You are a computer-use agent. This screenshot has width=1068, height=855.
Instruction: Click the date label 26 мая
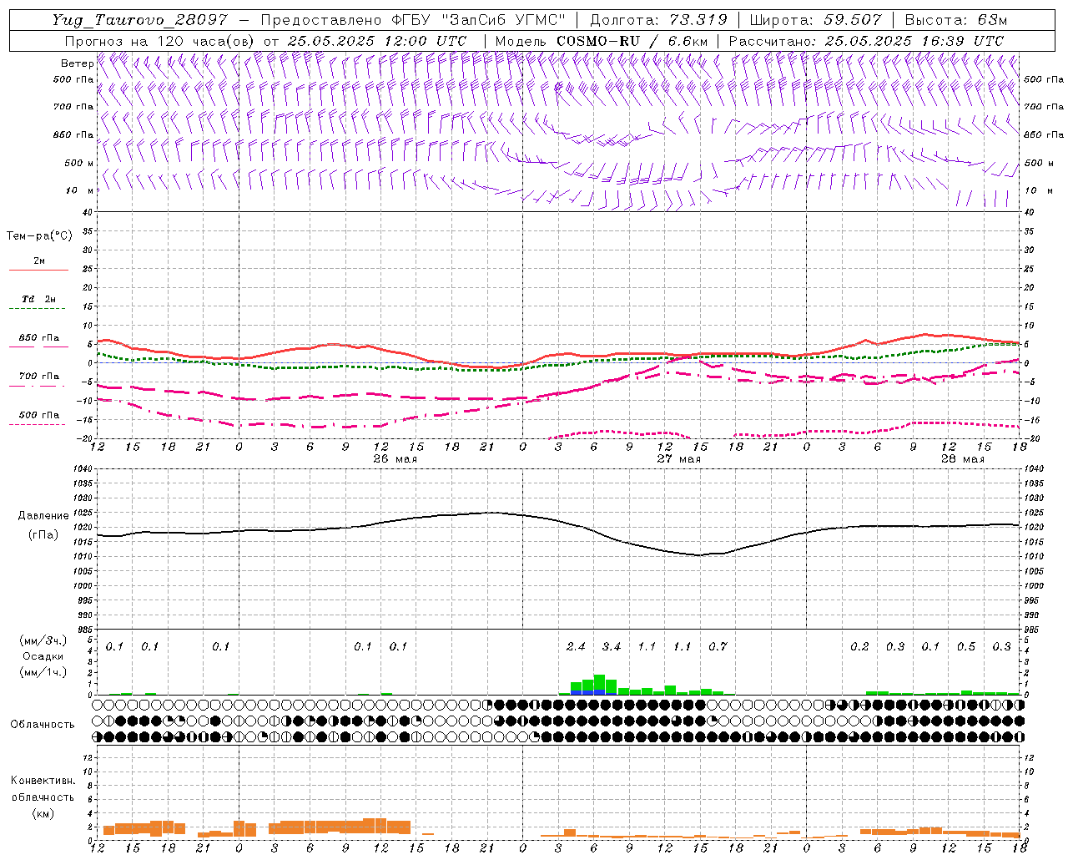tap(395, 459)
